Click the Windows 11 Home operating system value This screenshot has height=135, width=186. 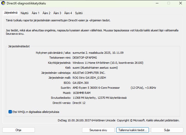click(108, 63)
